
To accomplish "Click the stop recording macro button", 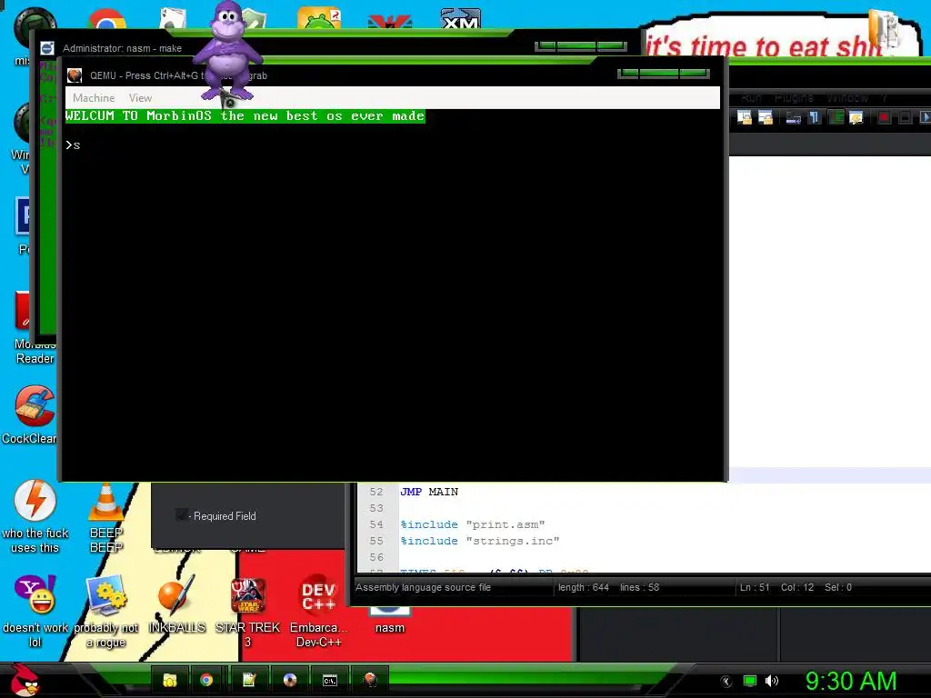I will [905, 117].
